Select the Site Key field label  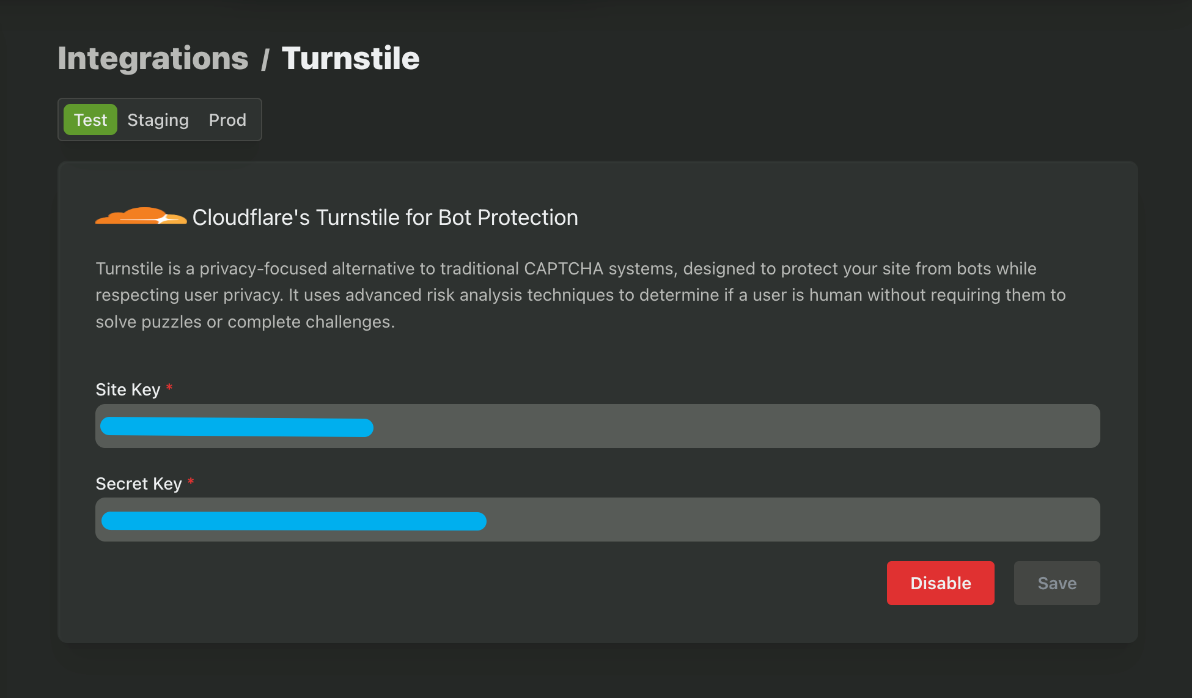click(x=128, y=389)
